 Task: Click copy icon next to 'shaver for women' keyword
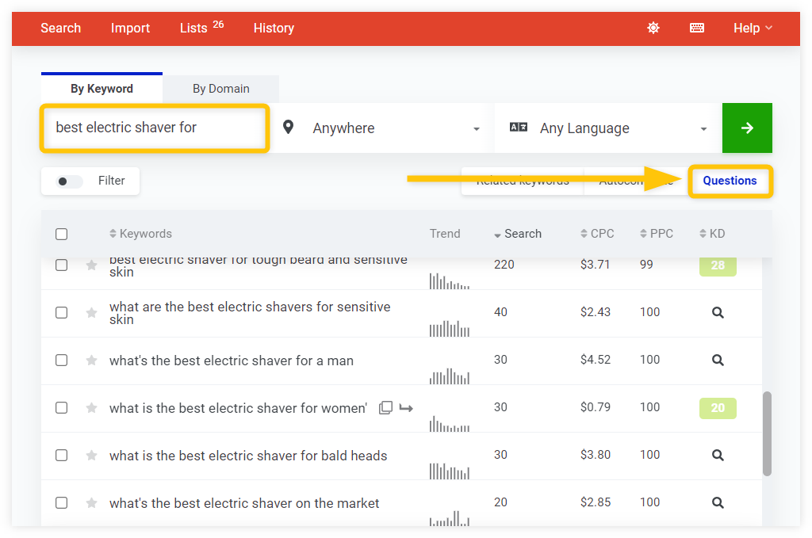385,408
